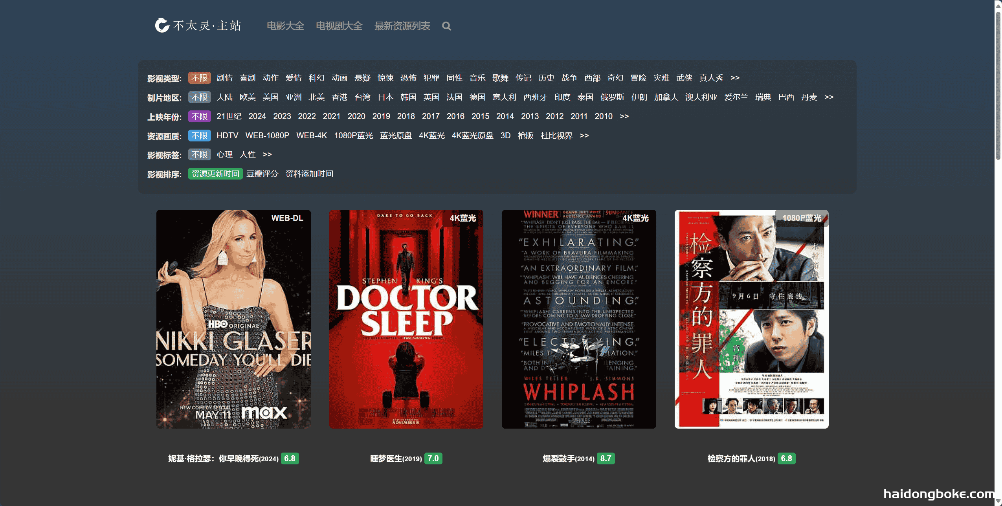Viewport: 1002px width, 506px height.
Task: Click the 8.7 rating badge for 爆裂鼓手
Action: [606, 458]
